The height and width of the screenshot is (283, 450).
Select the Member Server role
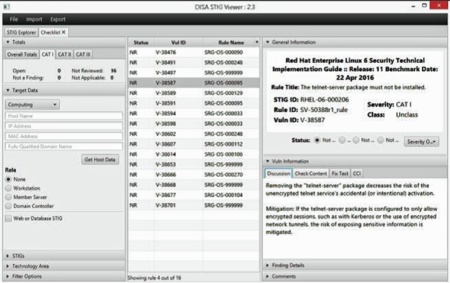[x=8, y=197]
